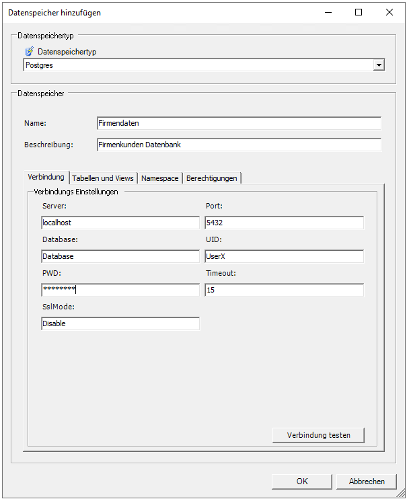
Task: Click the UID field with UserX
Action: [284, 256]
